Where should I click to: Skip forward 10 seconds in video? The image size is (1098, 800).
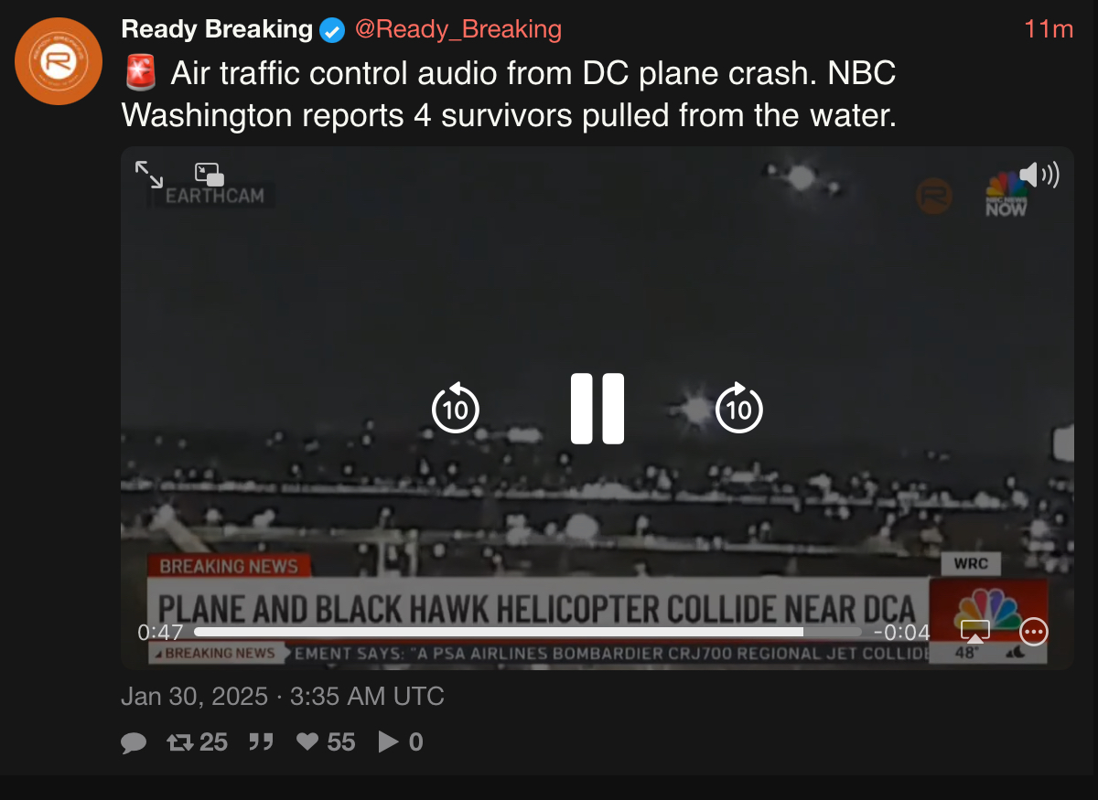[739, 407]
